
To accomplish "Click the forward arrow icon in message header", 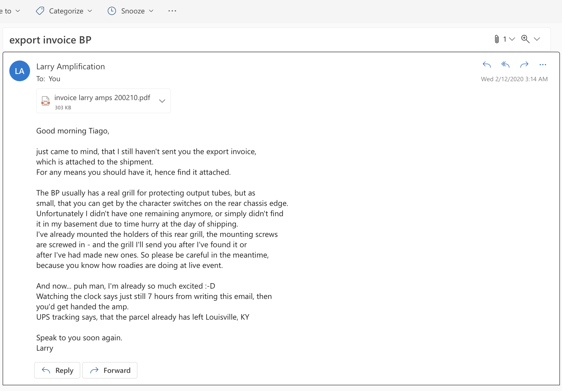I will (524, 65).
